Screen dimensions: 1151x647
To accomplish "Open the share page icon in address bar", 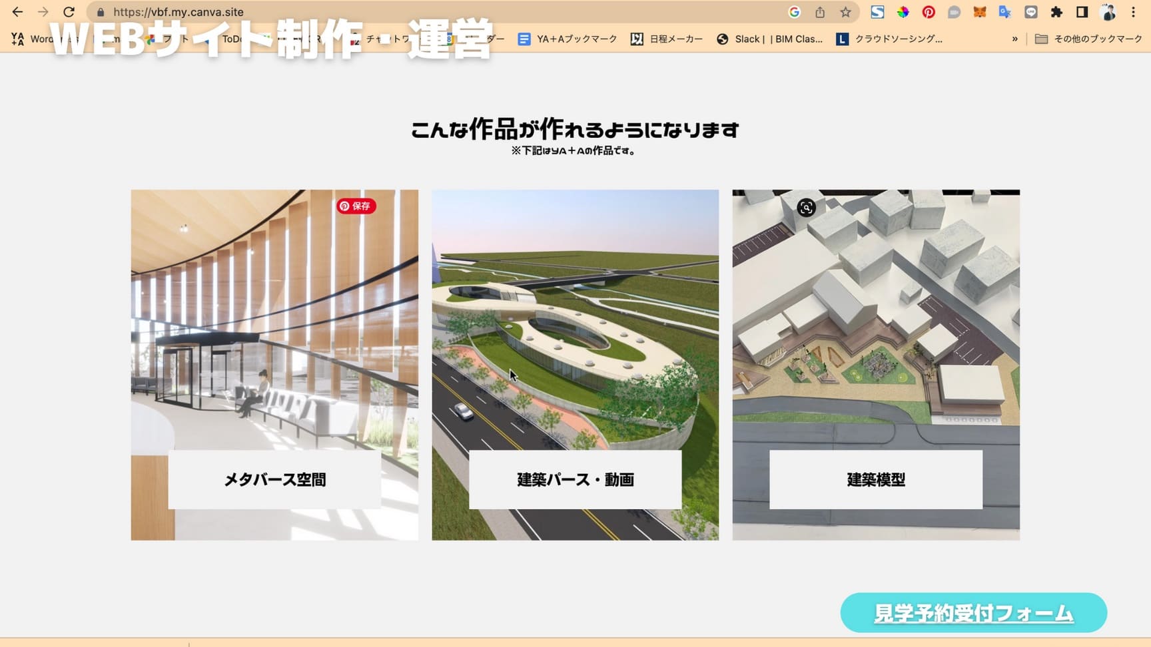I will (x=820, y=12).
